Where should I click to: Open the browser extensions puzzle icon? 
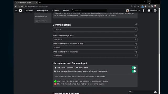146,6
